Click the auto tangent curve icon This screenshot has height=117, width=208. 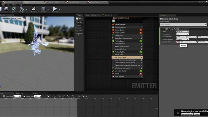pyautogui.click(x=55, y=97)
